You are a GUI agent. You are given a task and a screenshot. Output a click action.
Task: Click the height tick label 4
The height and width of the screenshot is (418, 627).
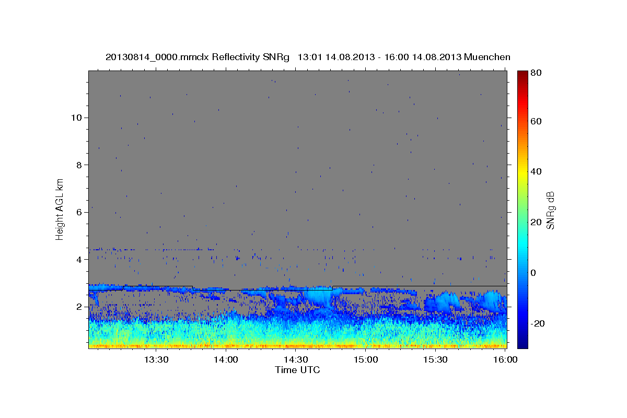click(x=79, y=260)
